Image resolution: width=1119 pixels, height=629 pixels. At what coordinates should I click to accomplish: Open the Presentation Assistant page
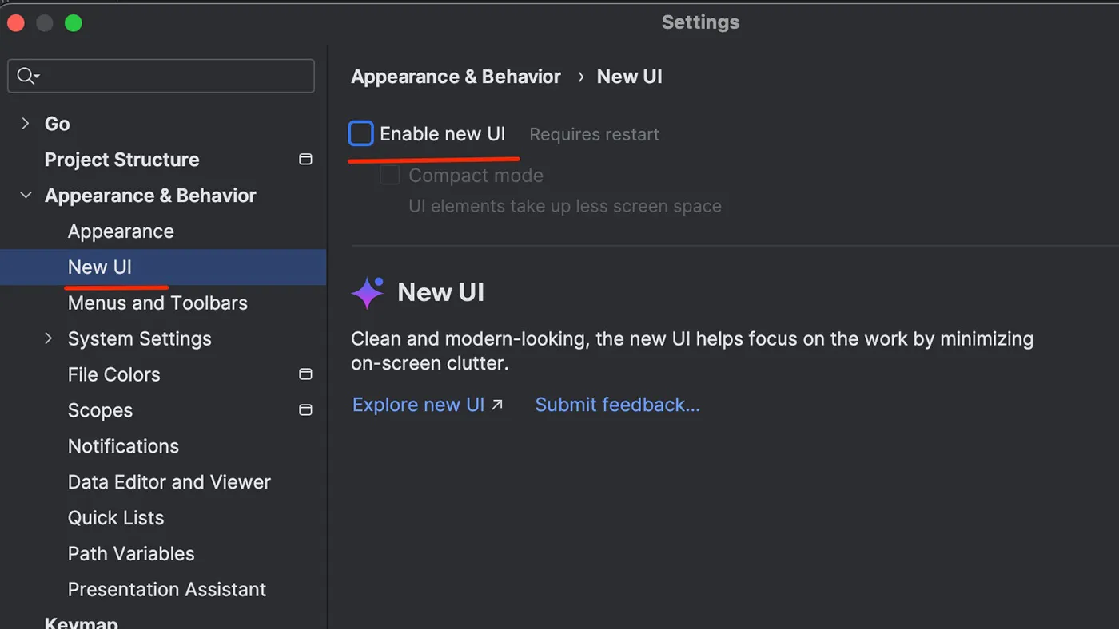[166, 589]
